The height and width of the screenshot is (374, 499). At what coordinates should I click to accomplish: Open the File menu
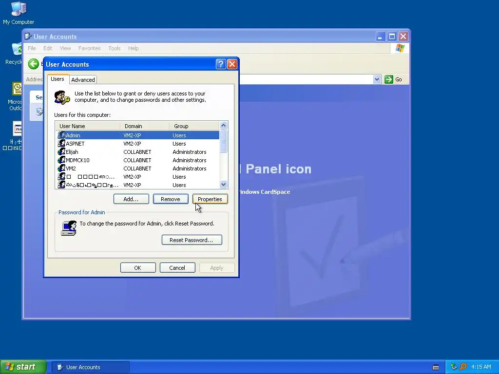click(32, 48)
